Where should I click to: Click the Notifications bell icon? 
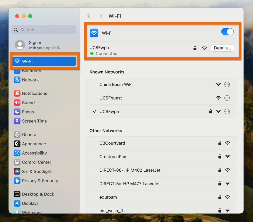coord(17,93)
